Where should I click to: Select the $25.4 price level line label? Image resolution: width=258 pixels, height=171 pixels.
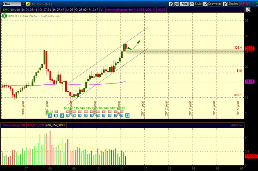(x=237, y=48)
